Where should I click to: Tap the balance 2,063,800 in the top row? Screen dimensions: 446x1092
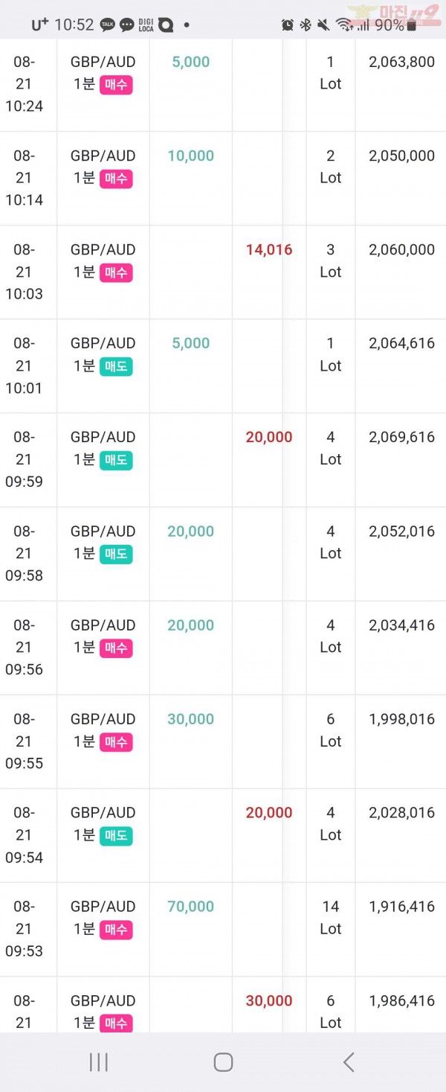pyautogui.click(x=402, y=62)
